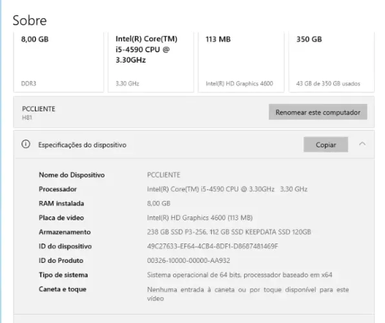This screenshot has width=385, height=323.
Task: Click the Copiar button
Action: [x=326, y=145]
